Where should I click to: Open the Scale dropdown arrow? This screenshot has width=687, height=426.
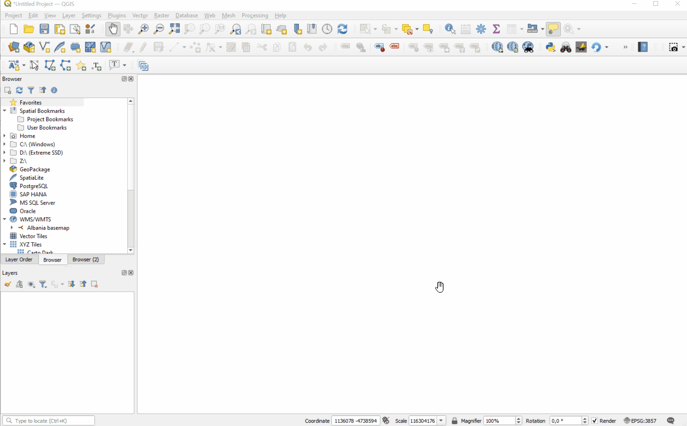[x=441, y=421]
